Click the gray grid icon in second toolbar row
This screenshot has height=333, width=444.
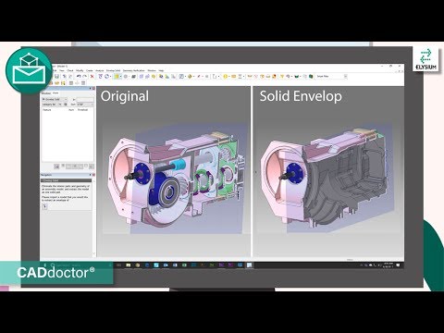(71, 83)
